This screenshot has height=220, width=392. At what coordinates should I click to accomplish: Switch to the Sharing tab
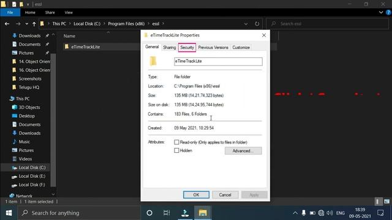(169, 48)
